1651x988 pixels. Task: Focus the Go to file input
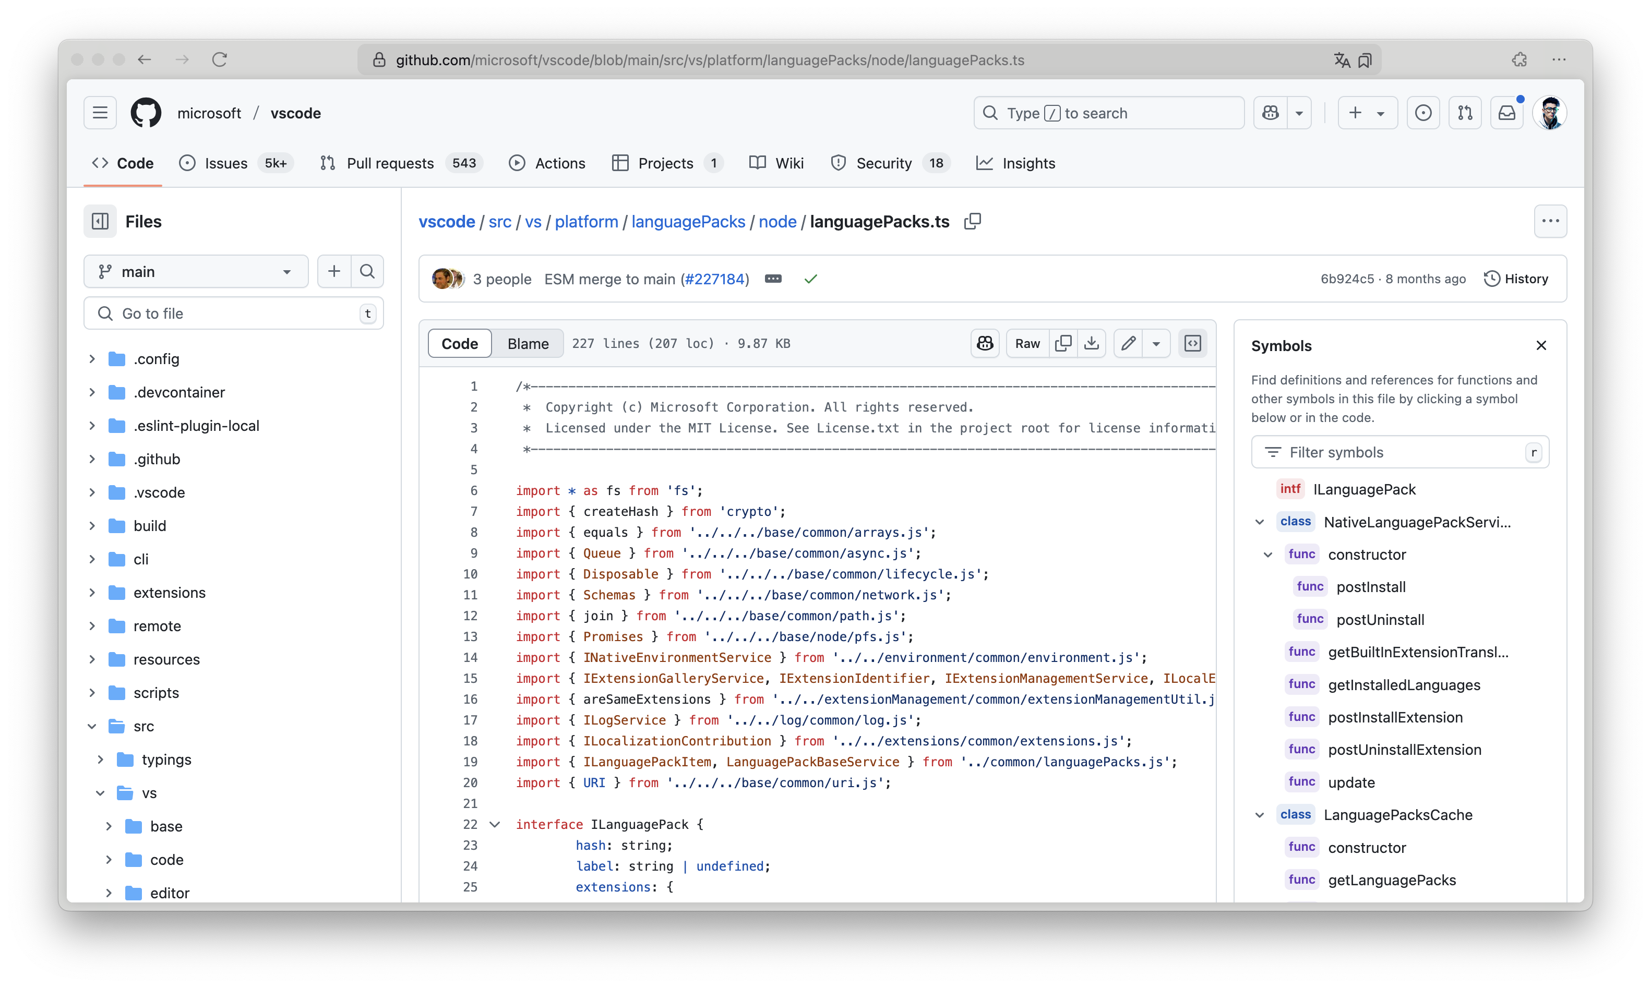point(234,314)
